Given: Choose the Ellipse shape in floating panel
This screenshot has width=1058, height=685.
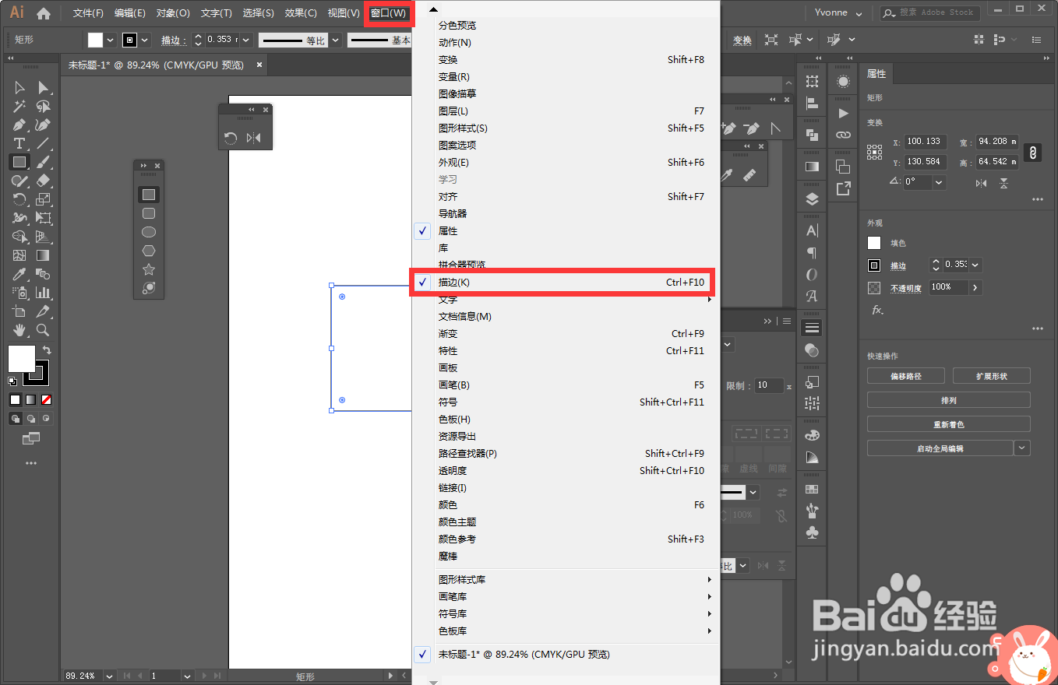Looking at the screenshot, I should click(x=149, y=232).
